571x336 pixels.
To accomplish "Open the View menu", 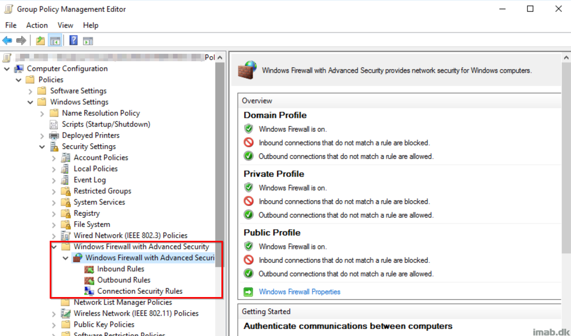I will pyautogui.click(x=65, y=25).
